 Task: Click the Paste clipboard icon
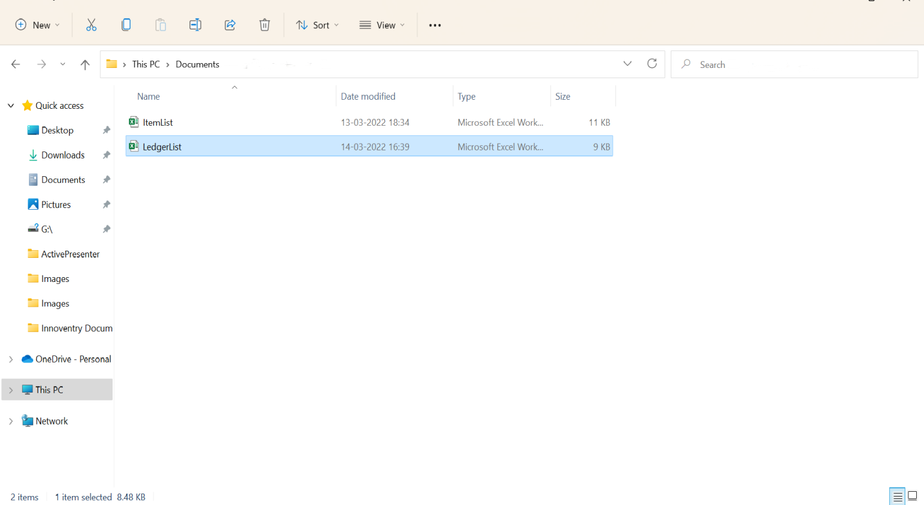click(x=161, y=25)
